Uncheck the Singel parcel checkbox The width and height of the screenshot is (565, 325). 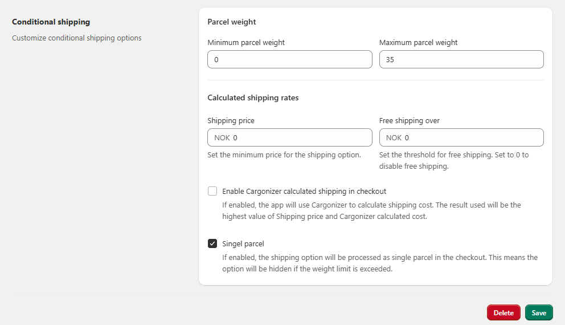(x=212, y=243)
